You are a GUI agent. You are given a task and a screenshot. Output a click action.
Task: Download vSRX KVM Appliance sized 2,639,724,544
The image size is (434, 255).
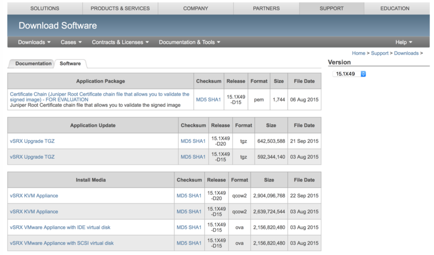(x=34, y=212)
